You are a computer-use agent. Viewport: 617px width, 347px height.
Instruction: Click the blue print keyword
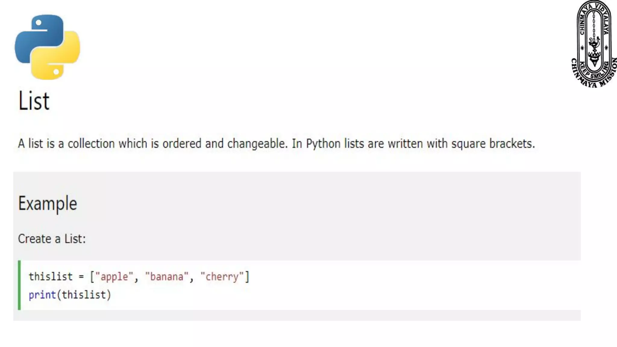pos(42,295)
